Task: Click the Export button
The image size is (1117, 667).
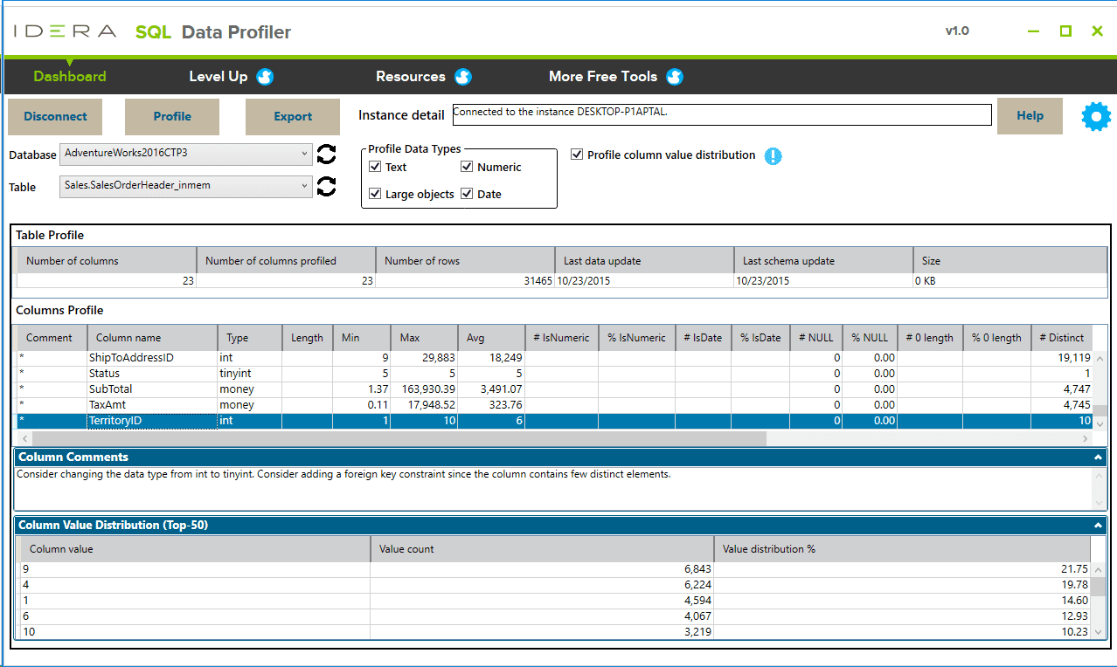Action: pyautogui.click(x=293, y=116)
